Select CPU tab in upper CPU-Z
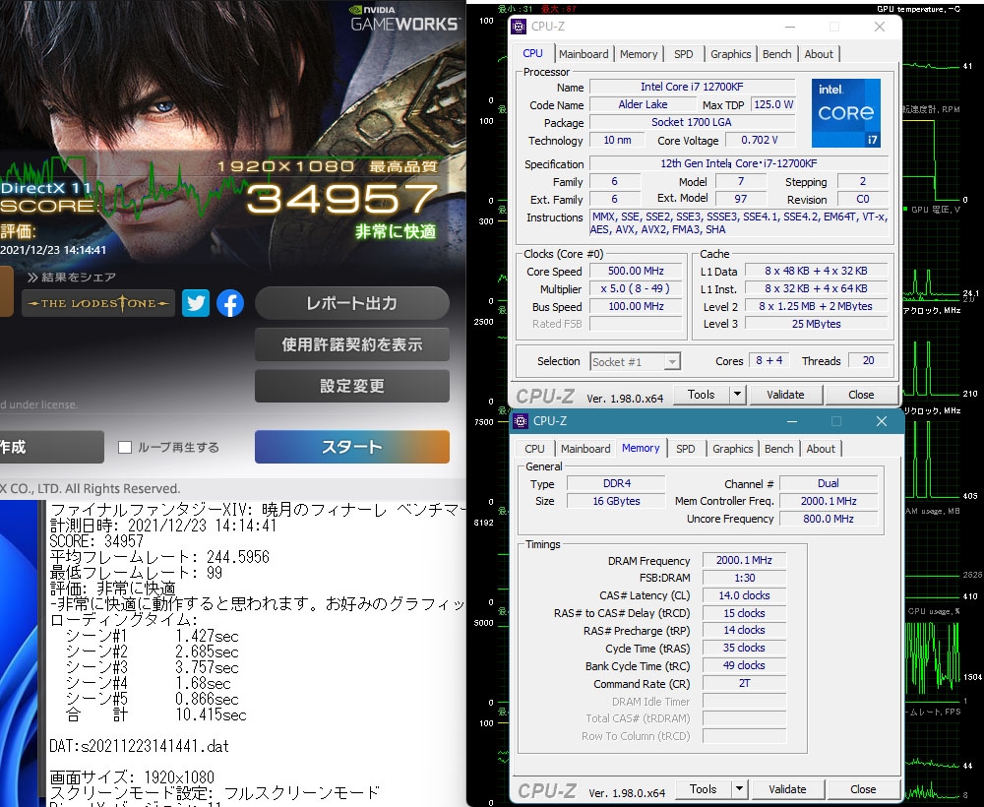 point(532,53)
